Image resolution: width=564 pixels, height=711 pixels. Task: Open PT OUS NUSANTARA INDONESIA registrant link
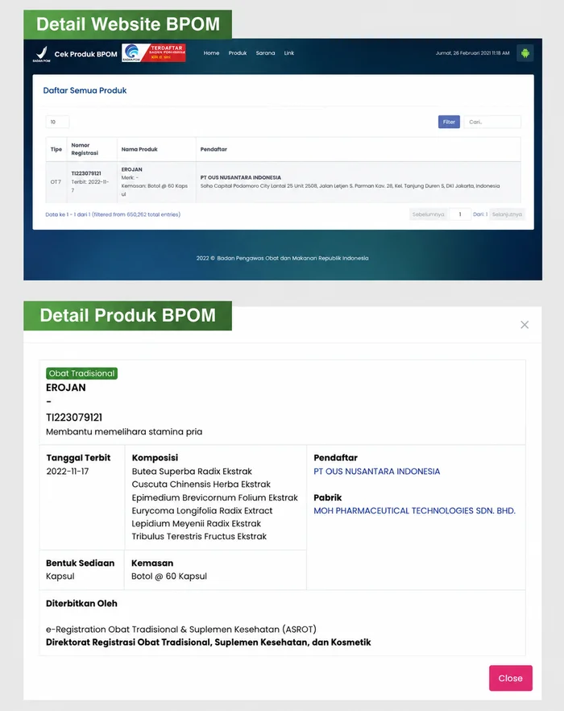(x=377, y=472)
